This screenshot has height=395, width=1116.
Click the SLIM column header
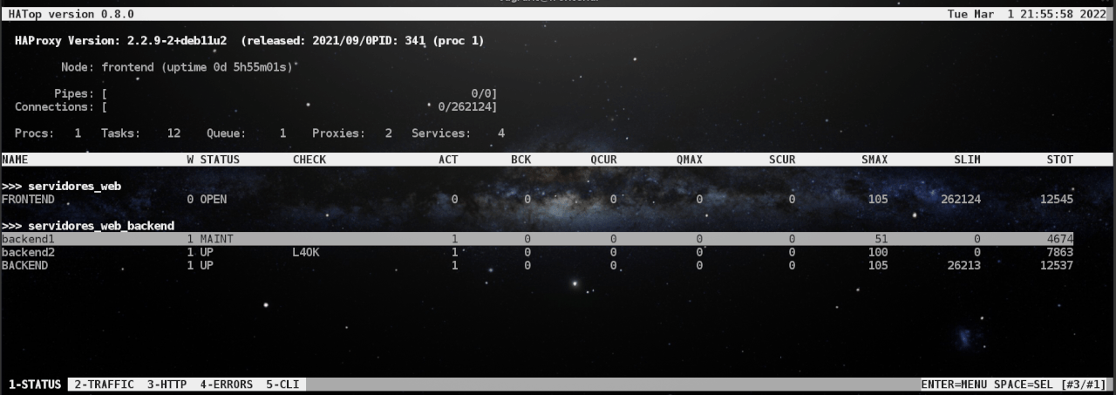[967, 160]
